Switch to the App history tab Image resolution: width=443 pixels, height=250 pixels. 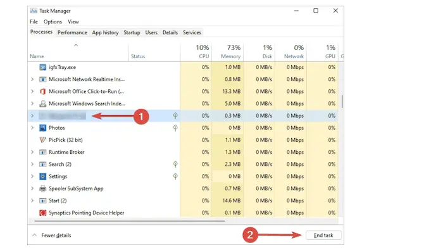click(x=105, y=32)
